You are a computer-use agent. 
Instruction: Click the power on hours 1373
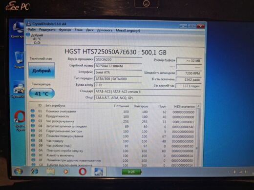189,86
